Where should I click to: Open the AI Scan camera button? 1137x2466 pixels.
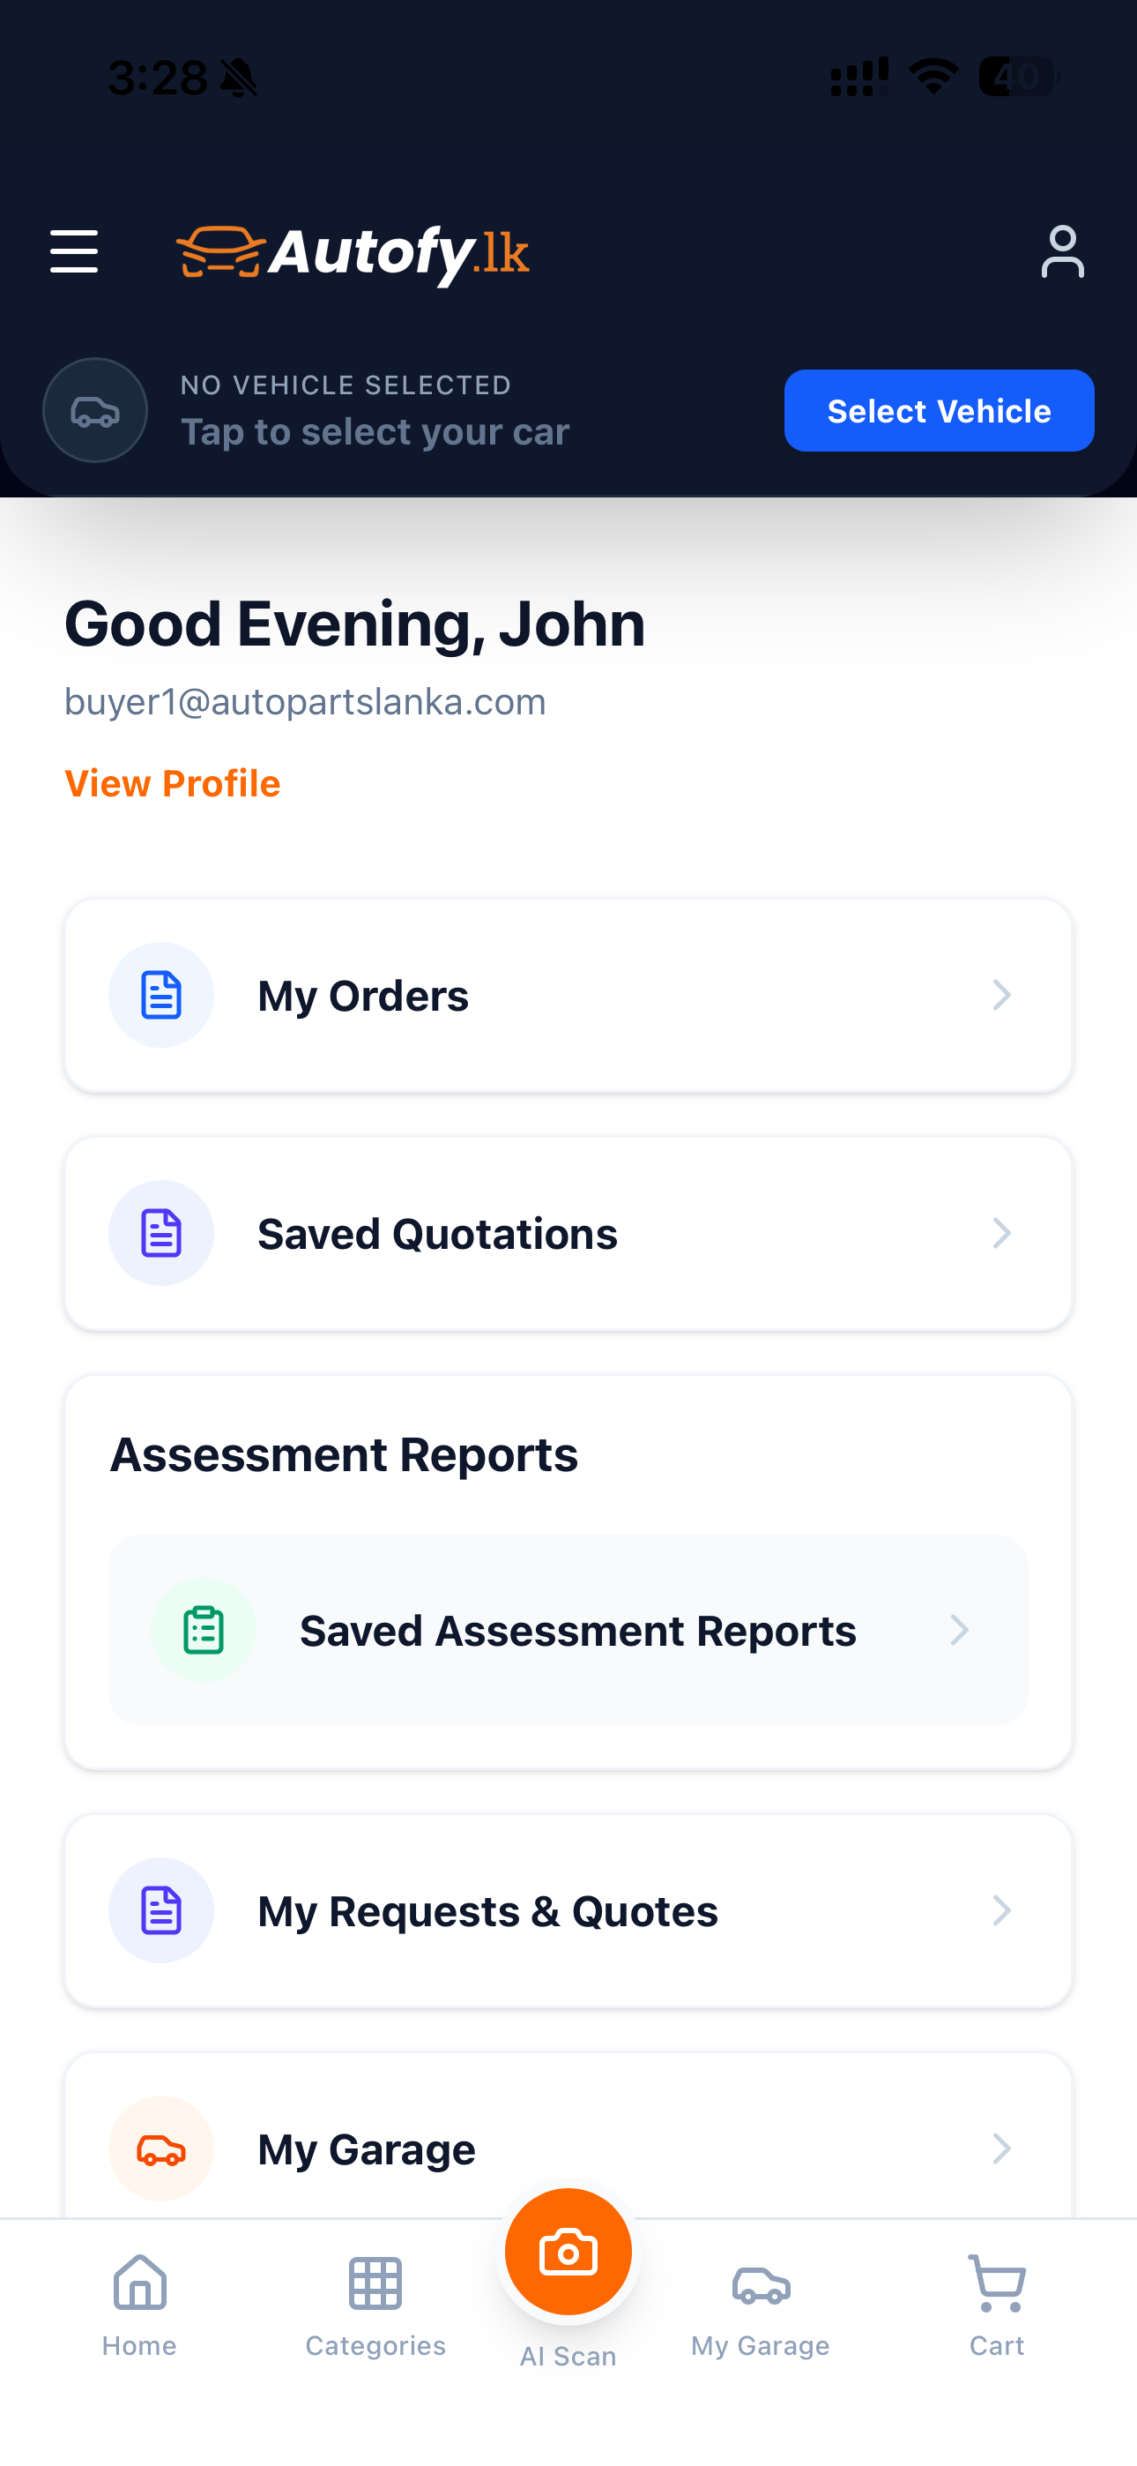[x=568, y=2251]
